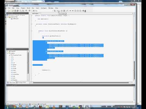The width and height of the screenshot is (146, 109).
Task: Switch to the Find Results tab
Action: [42, 104]
